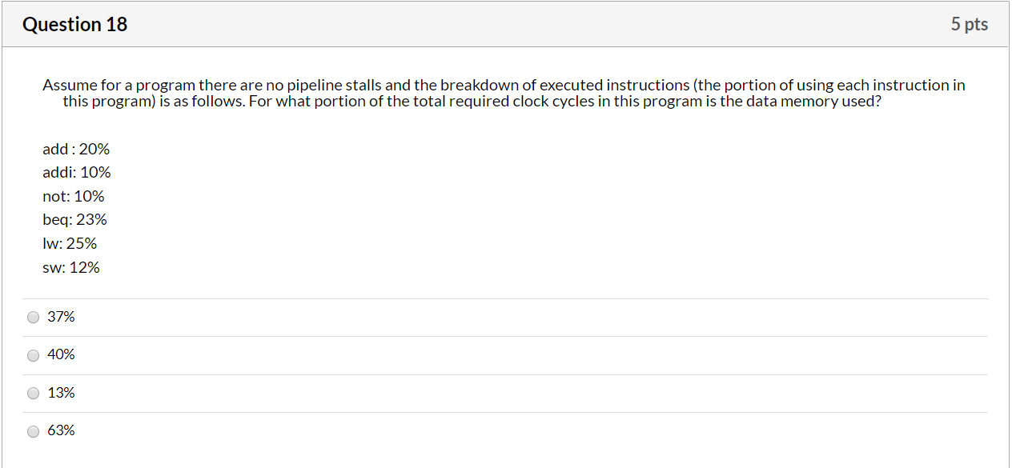Click the question header bar
The image size is (1012, 468).
(504, 24)
